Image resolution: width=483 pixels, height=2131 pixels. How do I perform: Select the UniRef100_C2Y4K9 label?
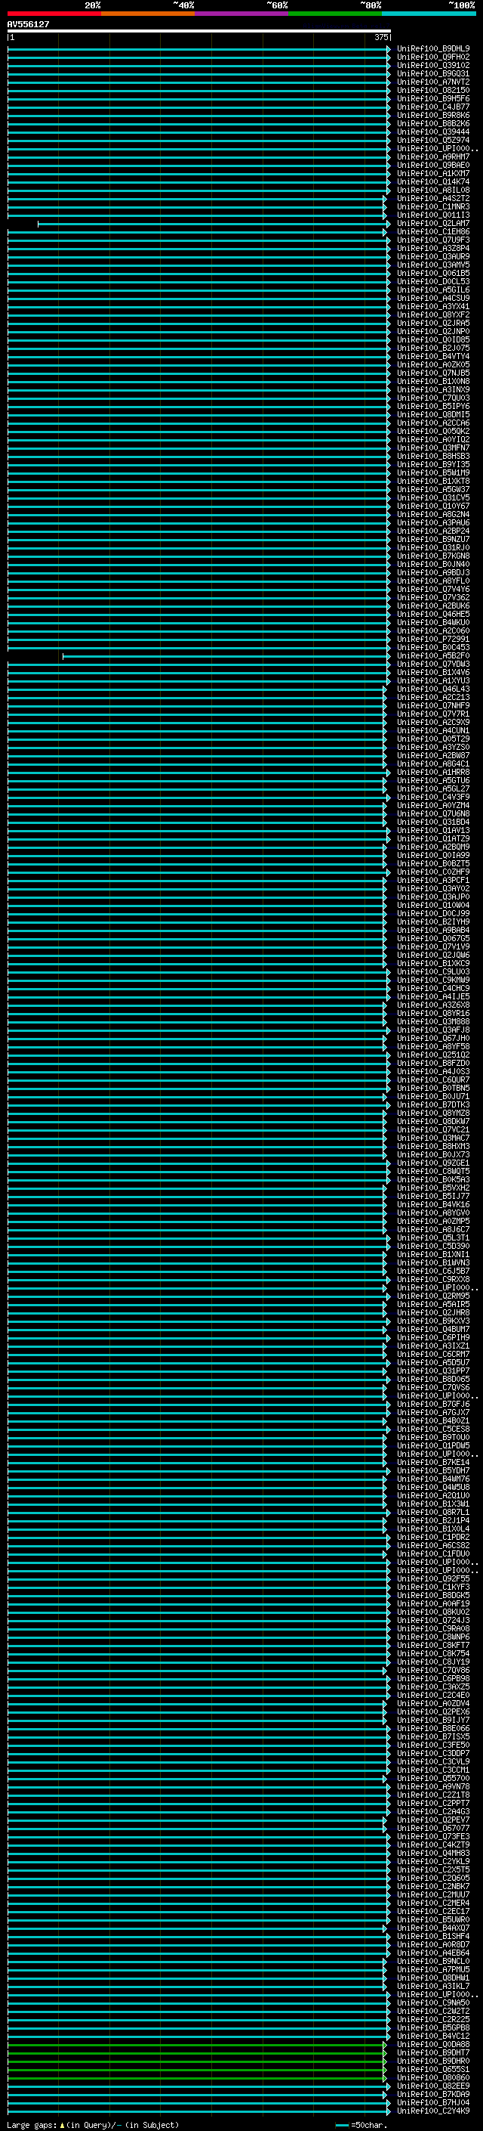coord(433,2111)
